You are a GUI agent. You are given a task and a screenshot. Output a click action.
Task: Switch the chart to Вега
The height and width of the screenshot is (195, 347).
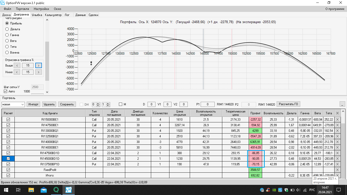tap(7, 41)
